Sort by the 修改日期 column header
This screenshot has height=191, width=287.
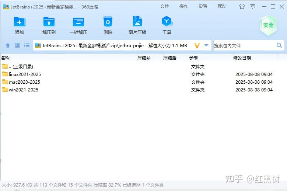[242, 58]
